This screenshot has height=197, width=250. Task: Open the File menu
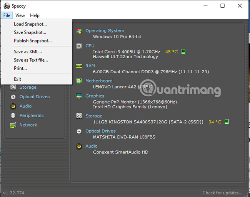click(7, 15)
